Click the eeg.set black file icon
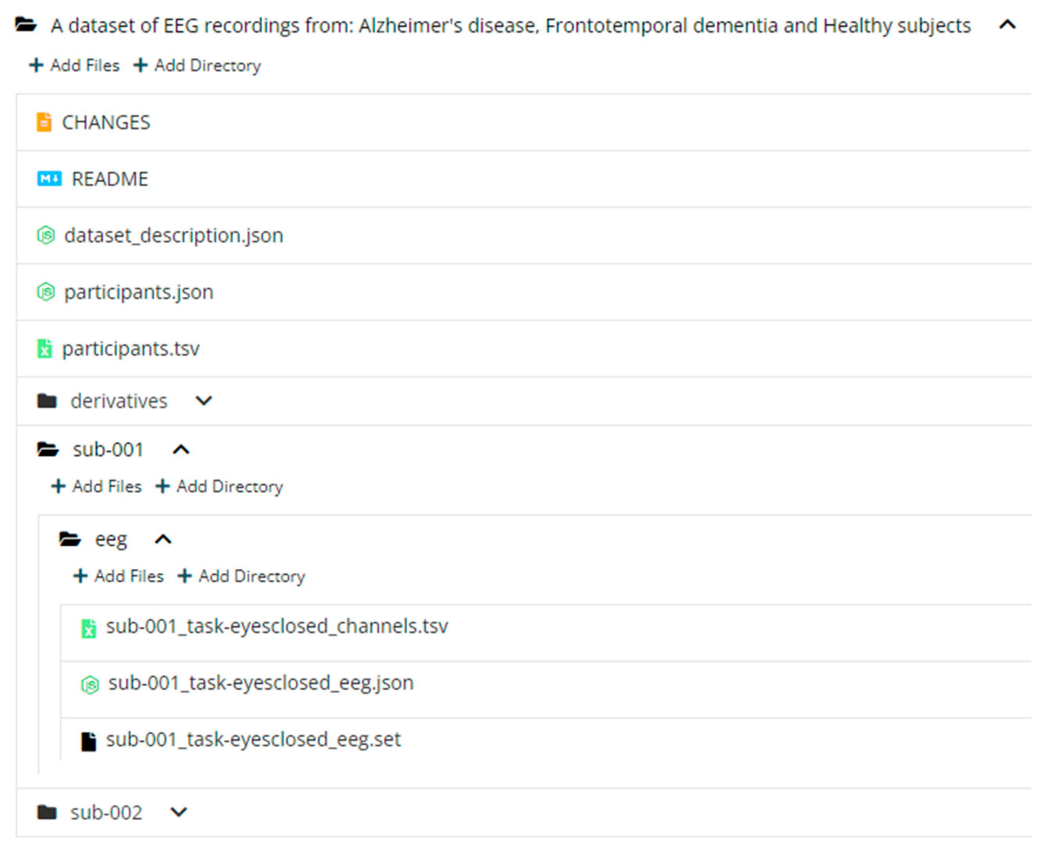1044x851 pixels. [88, 741]
